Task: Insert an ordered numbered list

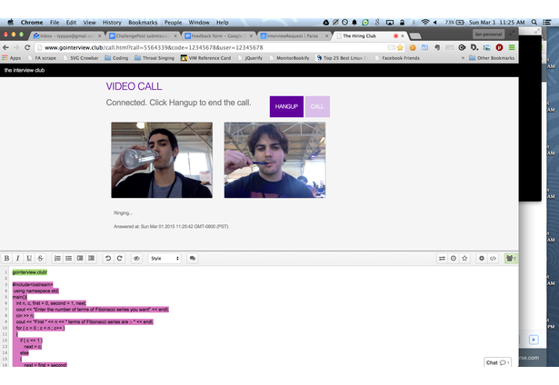Action: click(x=57, y=258)
